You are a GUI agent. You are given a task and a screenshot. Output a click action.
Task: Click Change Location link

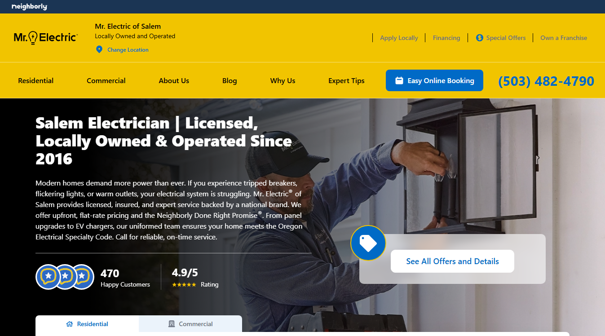point(128,50)
